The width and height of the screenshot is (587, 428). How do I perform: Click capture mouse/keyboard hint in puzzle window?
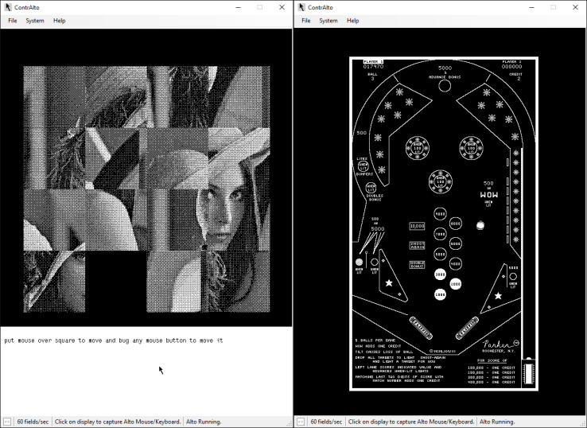[118, 422]
